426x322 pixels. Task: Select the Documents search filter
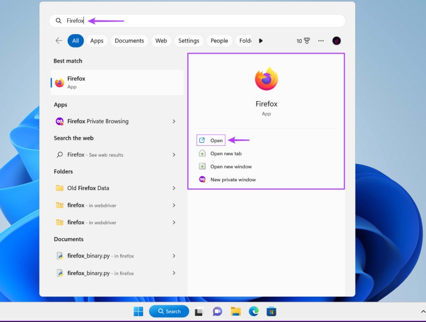[x=129, y=41]
